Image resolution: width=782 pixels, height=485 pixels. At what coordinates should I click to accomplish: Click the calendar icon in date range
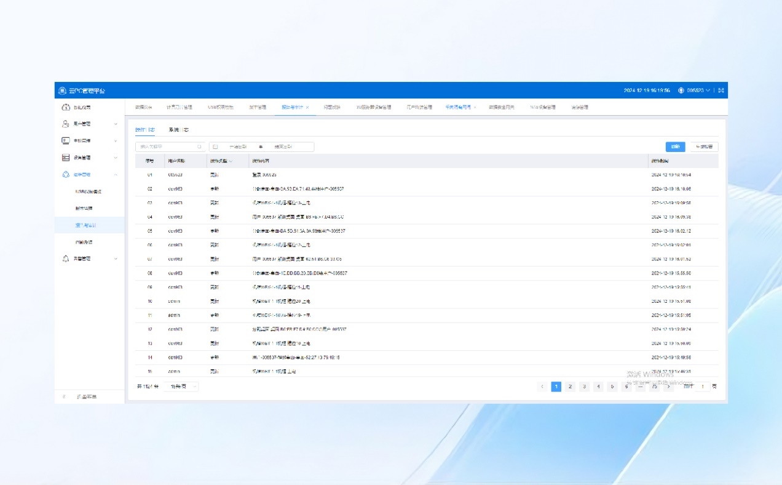click(215, 147)
